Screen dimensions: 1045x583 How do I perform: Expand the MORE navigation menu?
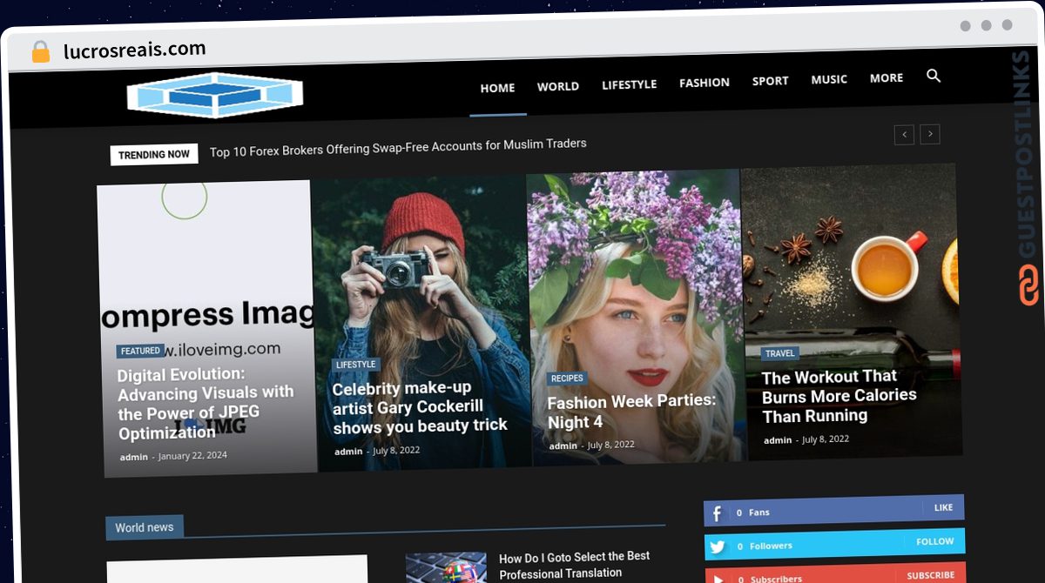[887, 77]
